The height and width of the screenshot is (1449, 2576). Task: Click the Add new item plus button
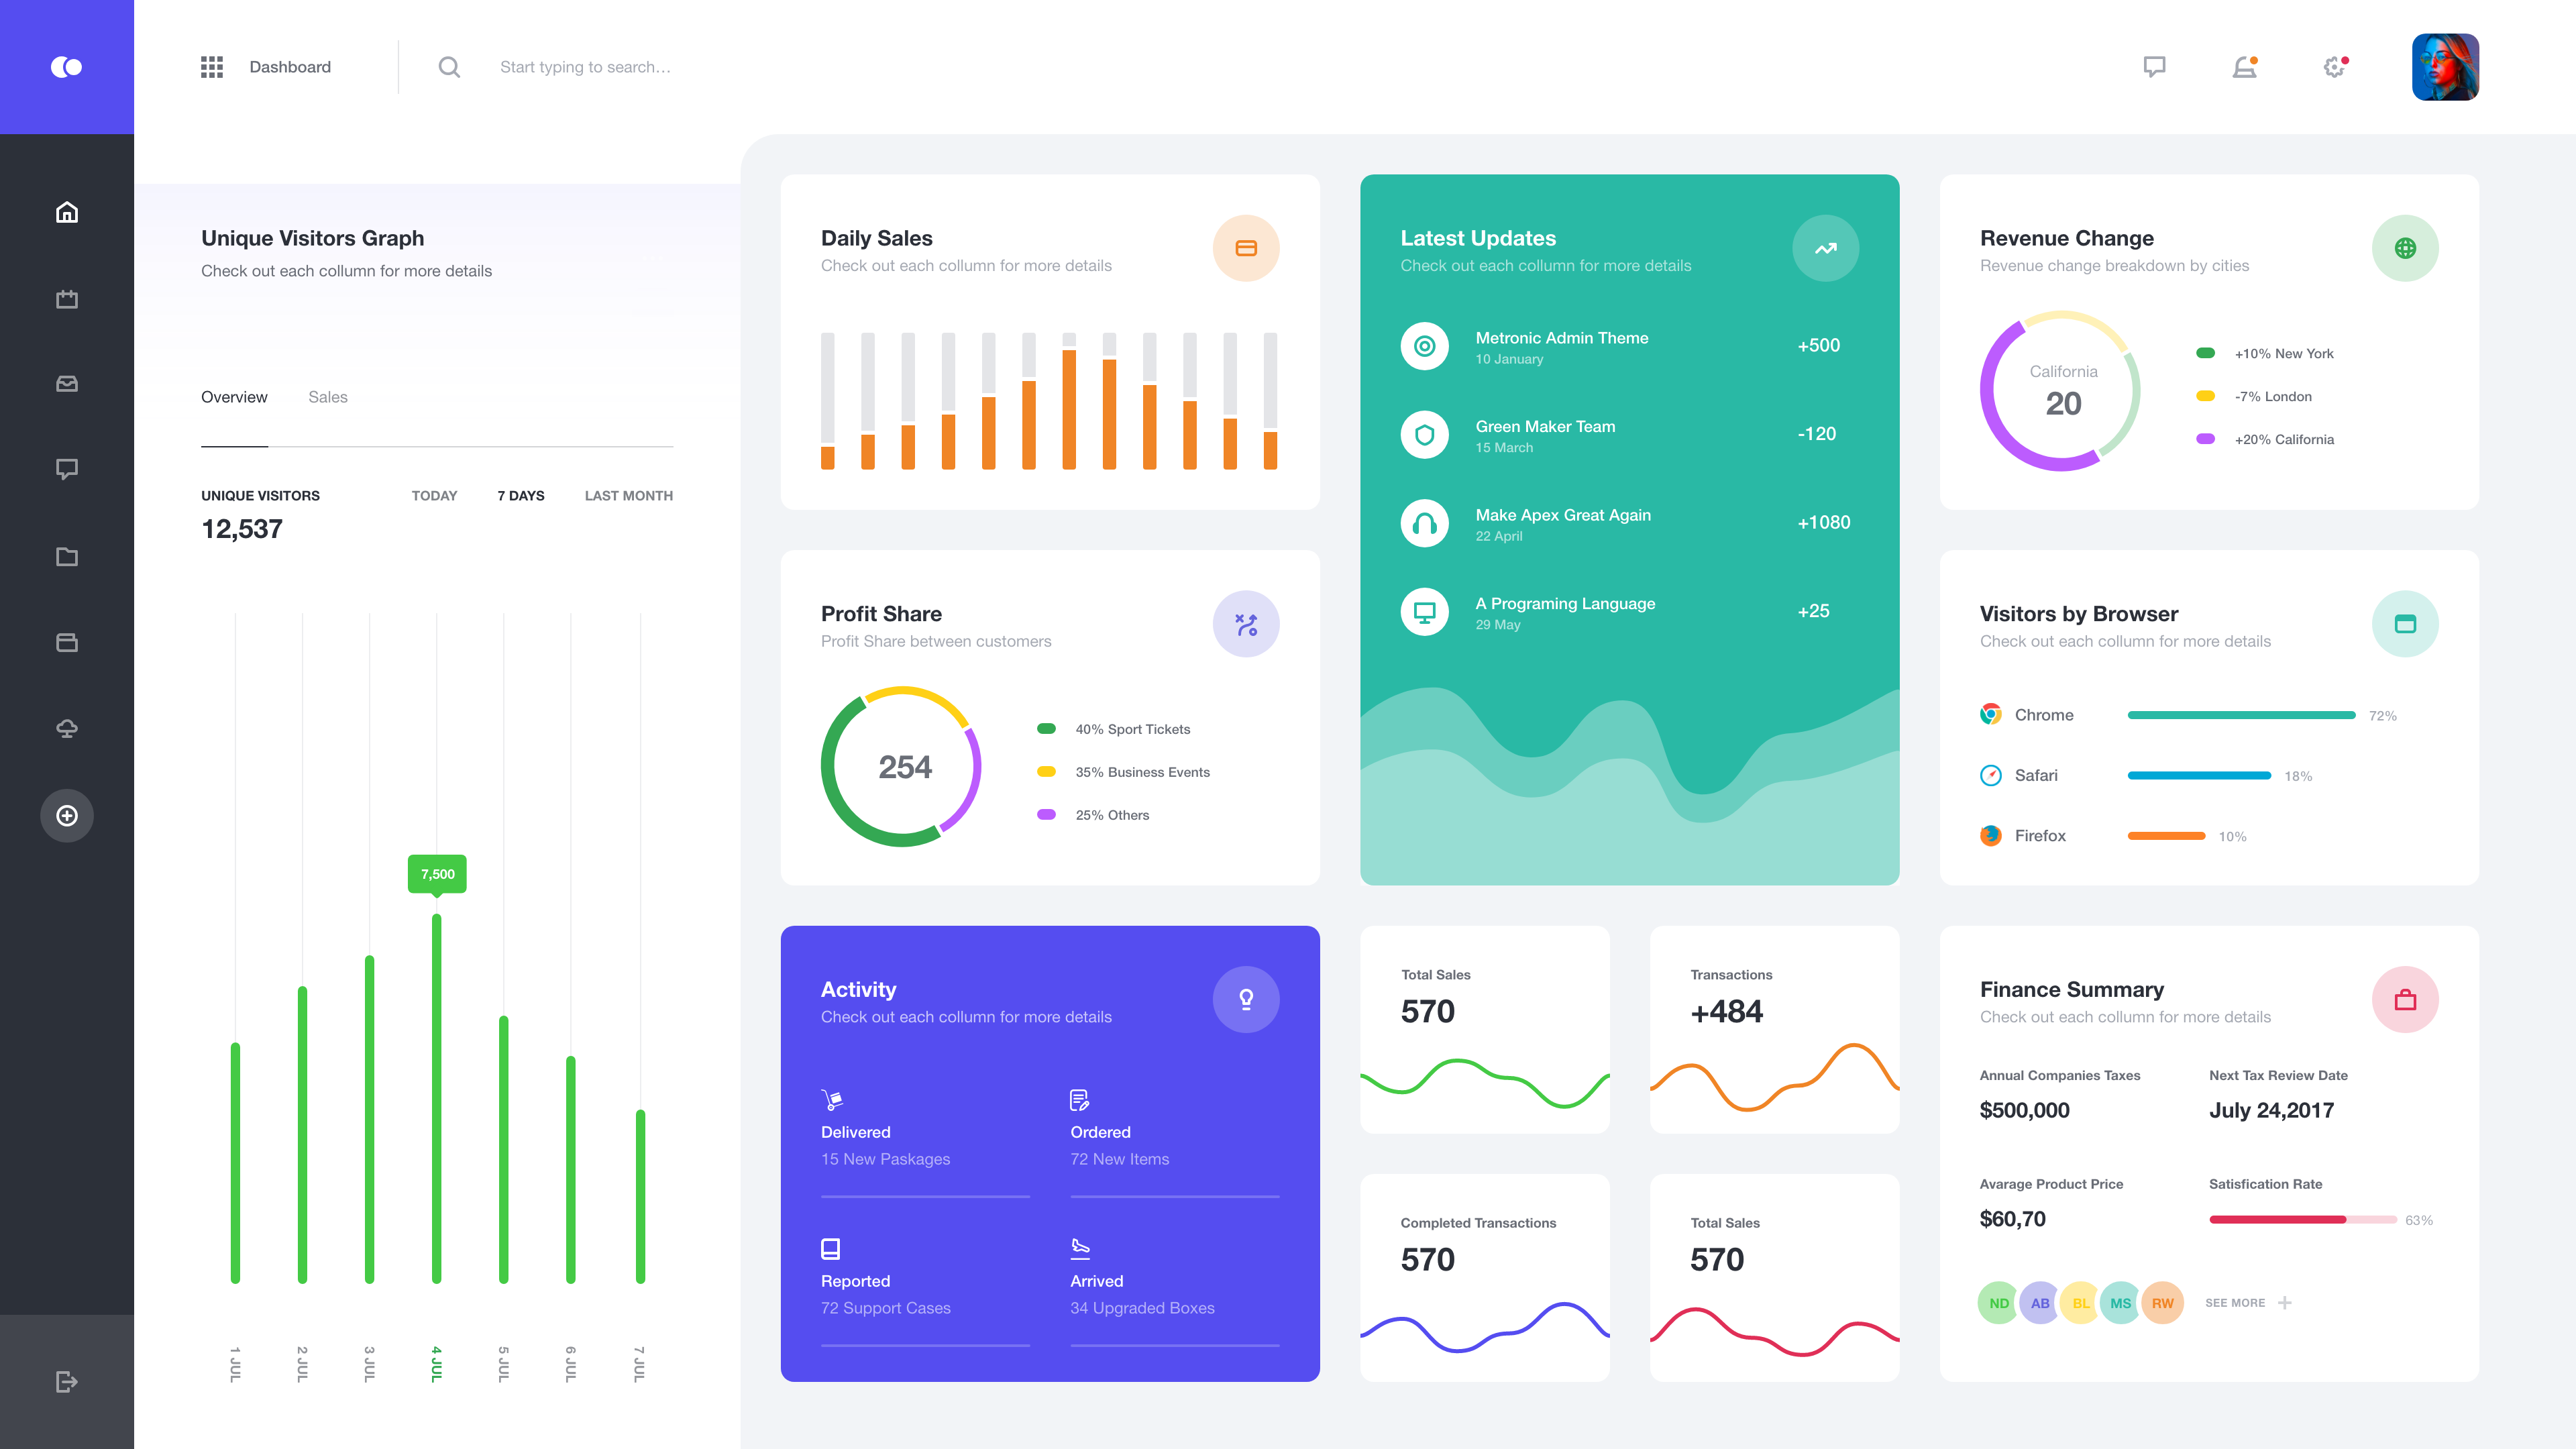pos(66,816)
